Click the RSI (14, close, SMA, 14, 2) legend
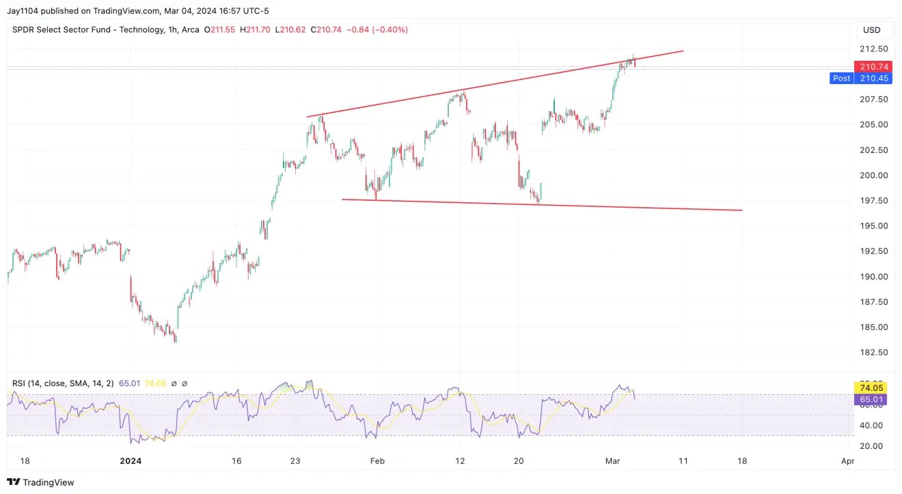The image size is (902, 494). (x=63, y=383)
